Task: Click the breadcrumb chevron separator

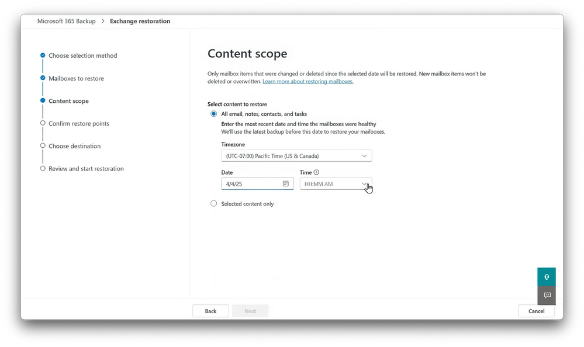Action: 103,21
